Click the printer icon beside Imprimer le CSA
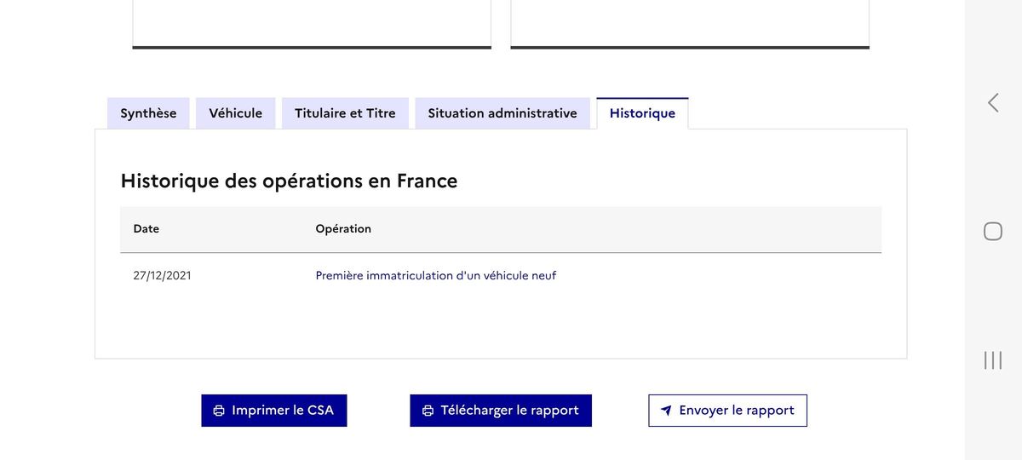Viewport: 1022px width, 460px height. point(219,411)
